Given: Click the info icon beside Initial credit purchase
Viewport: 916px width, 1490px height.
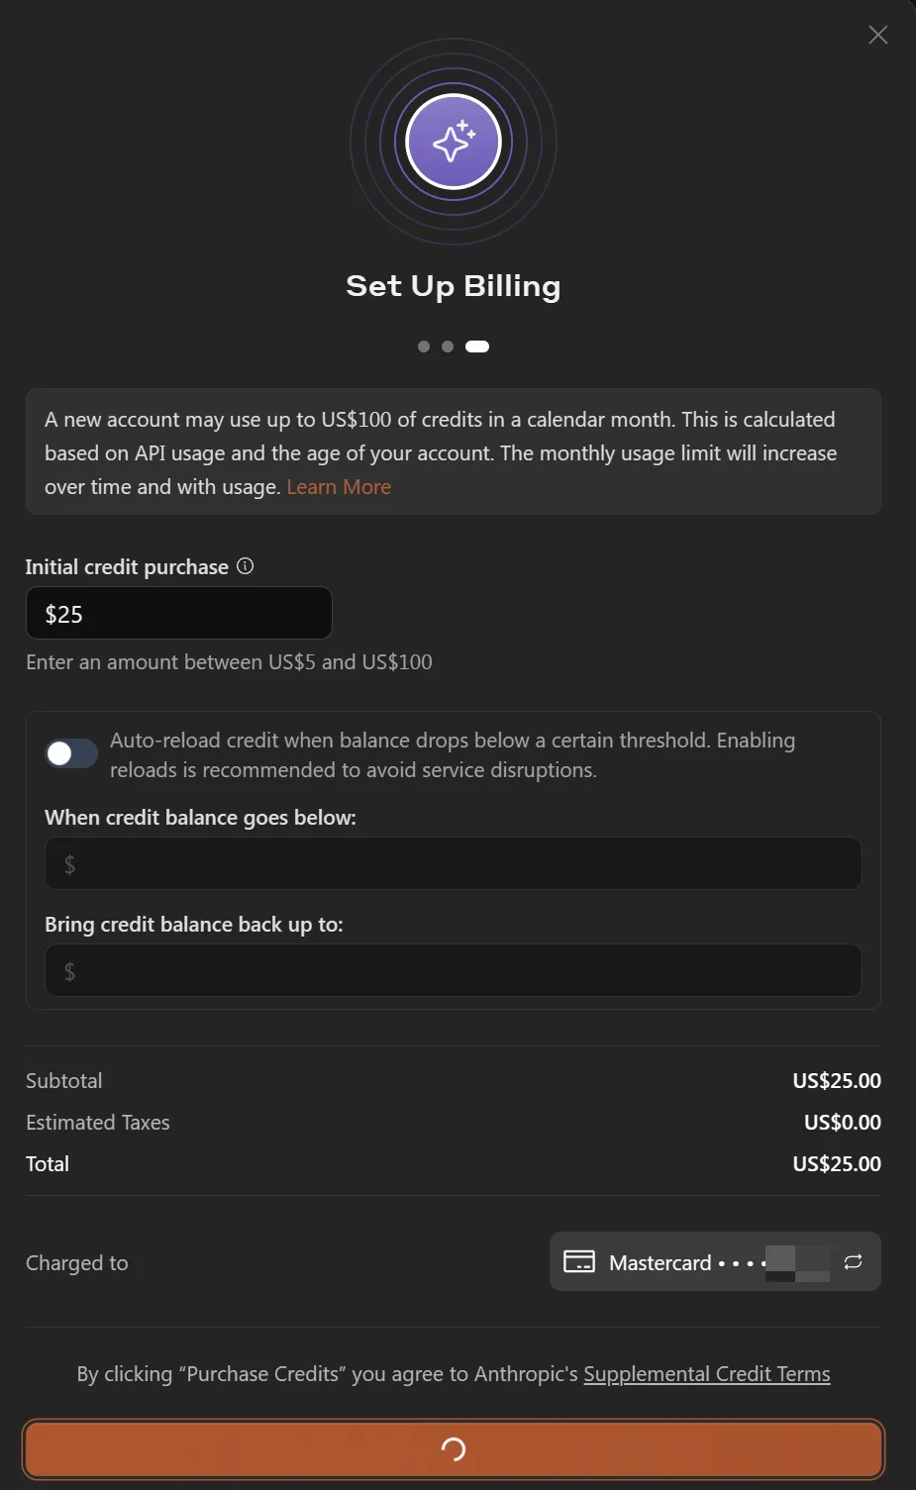Looking at the screenshot, I should tap(246, 566).
